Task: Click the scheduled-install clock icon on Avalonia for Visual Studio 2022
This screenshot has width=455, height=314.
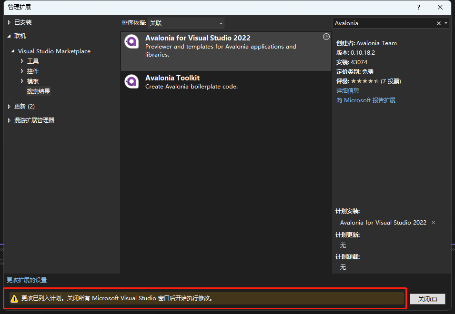Action: 326,37
